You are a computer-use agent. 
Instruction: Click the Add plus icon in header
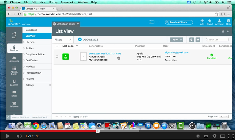202,22
